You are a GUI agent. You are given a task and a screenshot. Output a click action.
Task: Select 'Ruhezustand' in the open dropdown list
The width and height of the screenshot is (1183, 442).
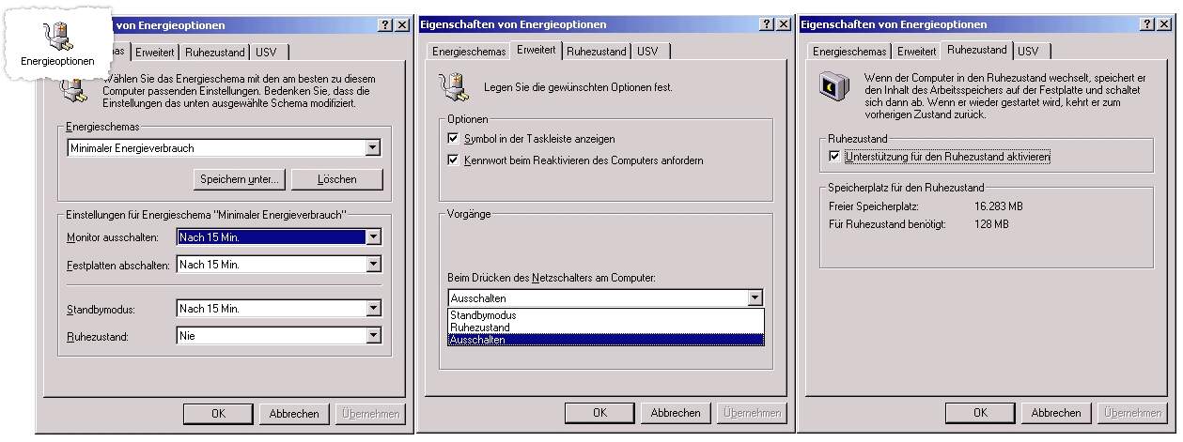point(480,328)
